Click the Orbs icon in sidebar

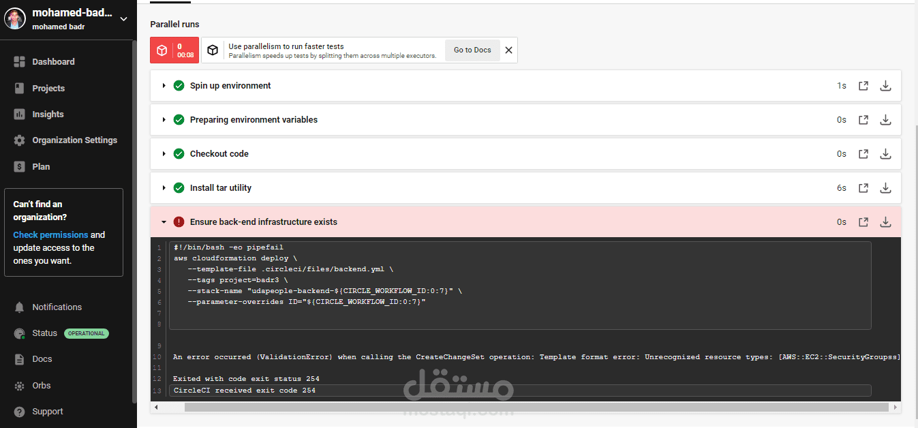click(19, 386)
